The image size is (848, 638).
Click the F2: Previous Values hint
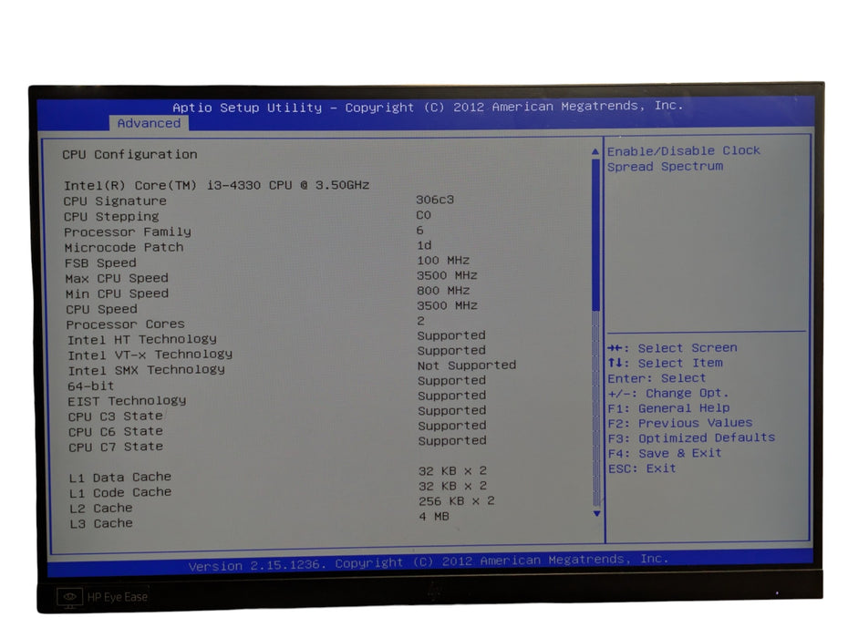pos(680,423)
